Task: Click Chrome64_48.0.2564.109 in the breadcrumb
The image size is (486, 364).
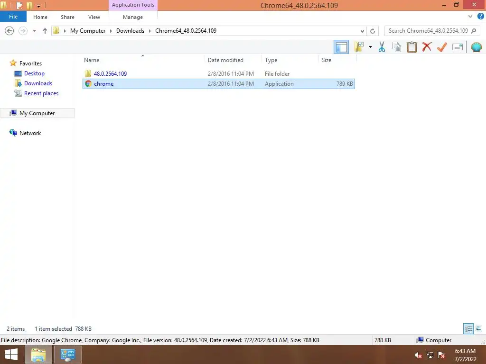Action: 186,31
